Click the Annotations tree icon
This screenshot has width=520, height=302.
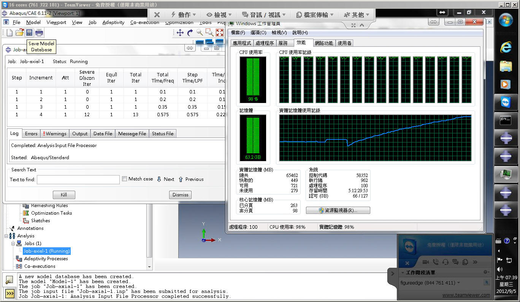tap(12, 228)
